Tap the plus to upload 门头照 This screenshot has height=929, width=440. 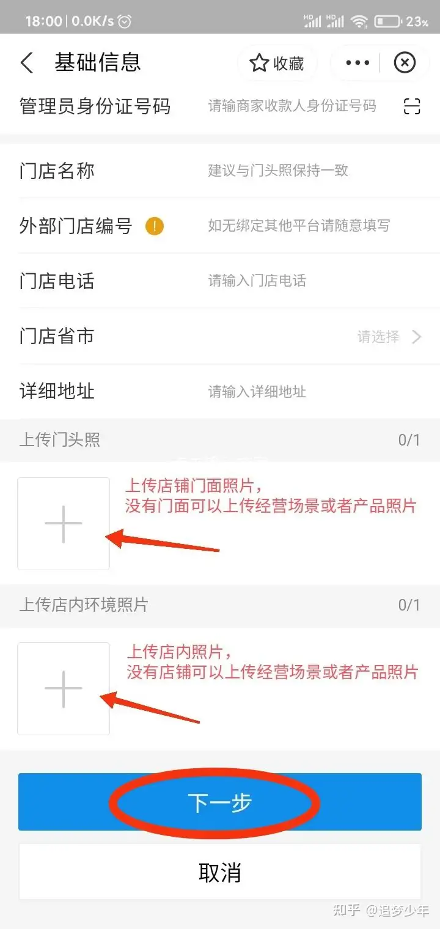tap(64, 524)
